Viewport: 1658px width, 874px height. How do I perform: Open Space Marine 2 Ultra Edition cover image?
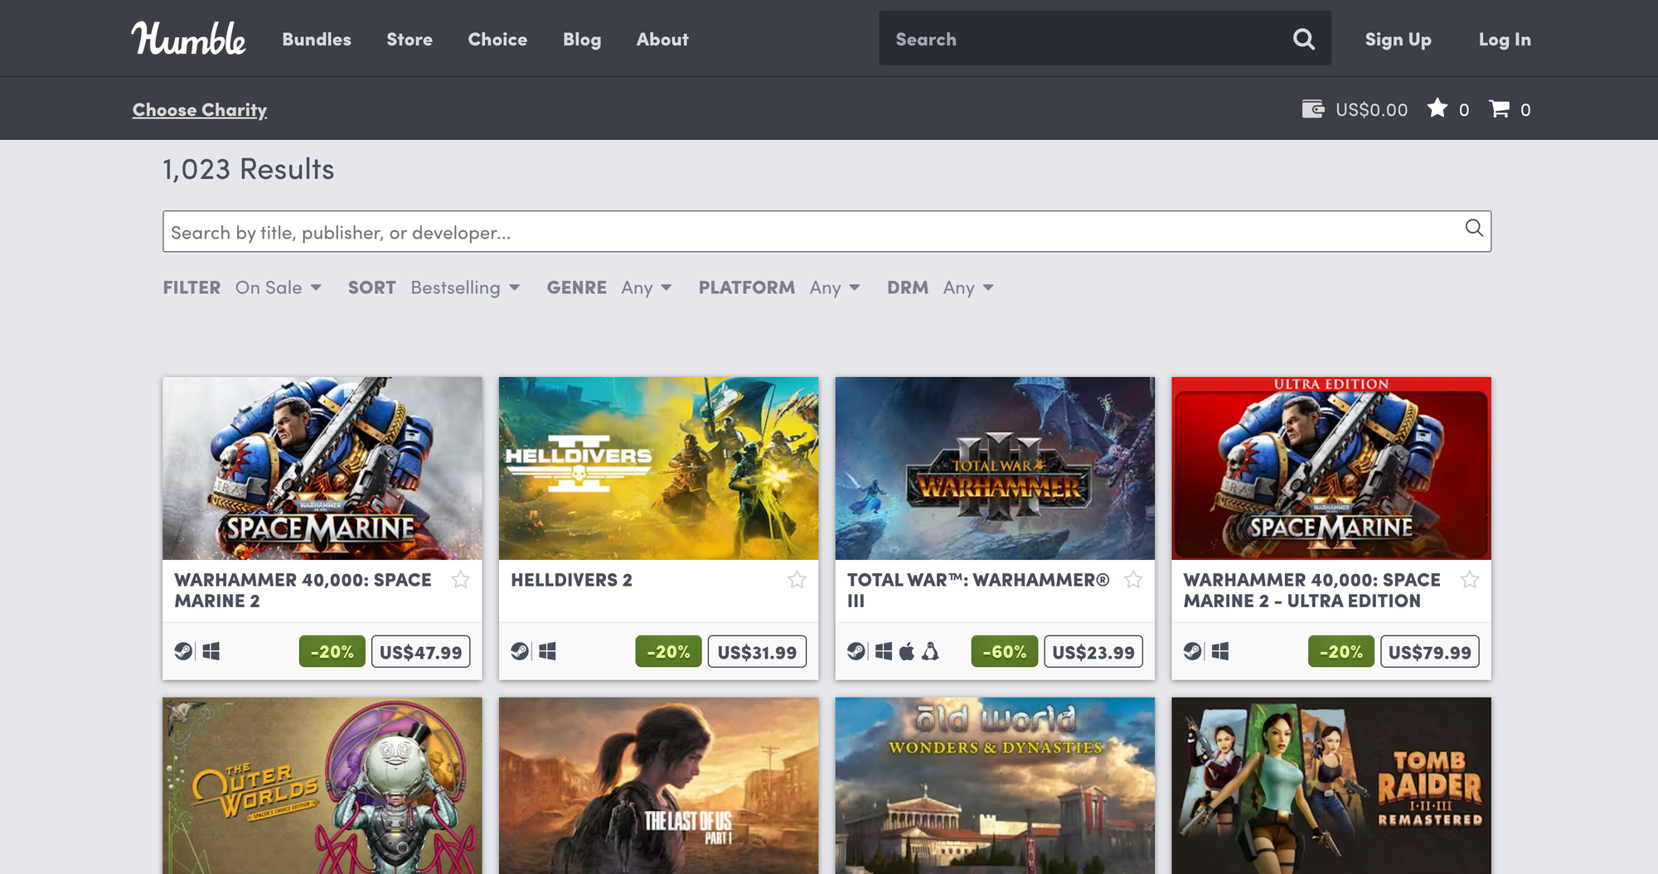(1331, 468)
